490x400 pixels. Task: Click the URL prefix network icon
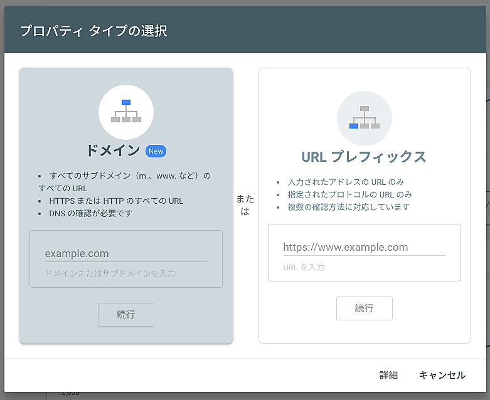[364, 118]
